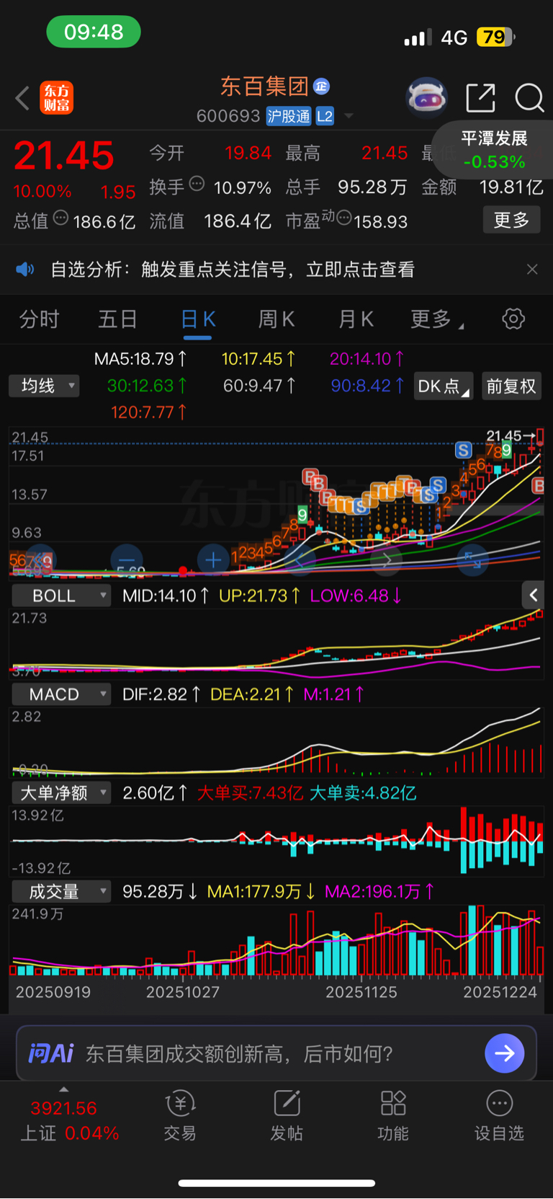Tap the 正 verified badge beside 东百集团

321,87
